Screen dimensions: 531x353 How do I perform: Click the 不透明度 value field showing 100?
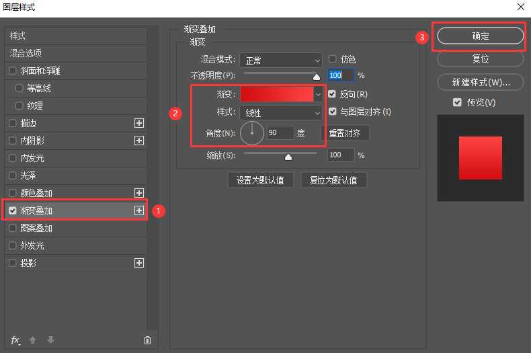coord(341,75)
